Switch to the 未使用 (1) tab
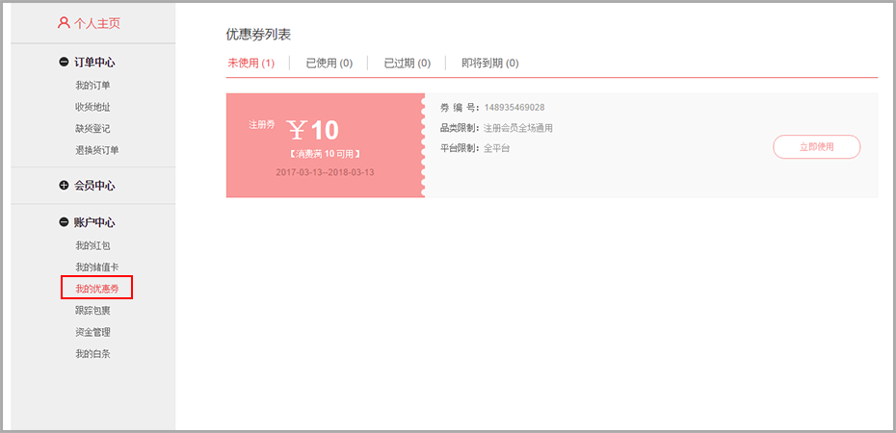 pyautogui.click(x=250, y=64)
